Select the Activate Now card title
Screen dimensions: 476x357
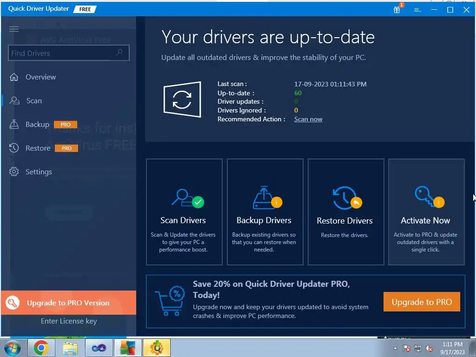[x=425, y=220]
